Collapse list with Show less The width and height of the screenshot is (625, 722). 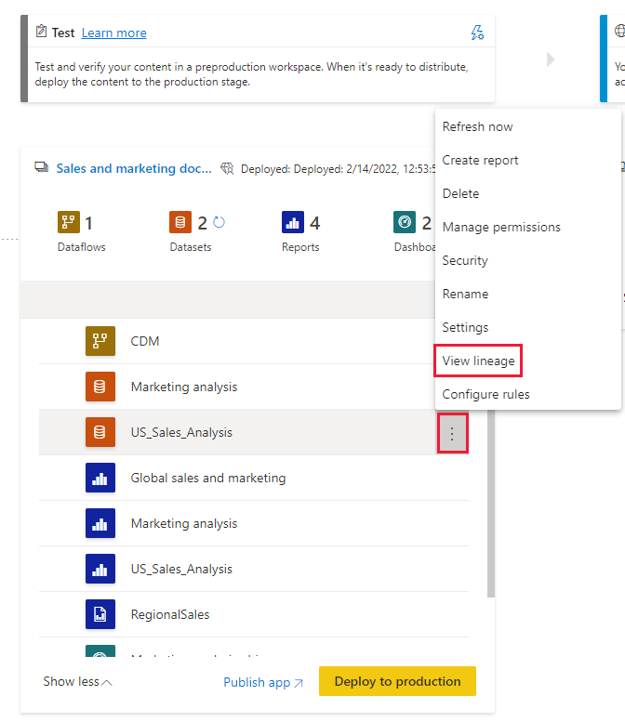(77, 681)
